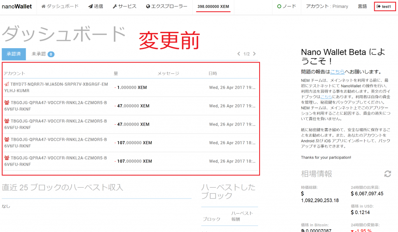
Task: Click the 直近 25 ブロックのハーベスト収入 heading
Action: [63, 188]
